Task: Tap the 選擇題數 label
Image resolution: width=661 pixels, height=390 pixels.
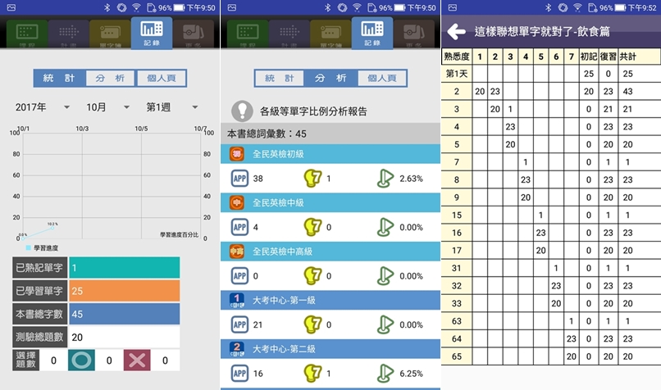Action: tap(25, 361)
